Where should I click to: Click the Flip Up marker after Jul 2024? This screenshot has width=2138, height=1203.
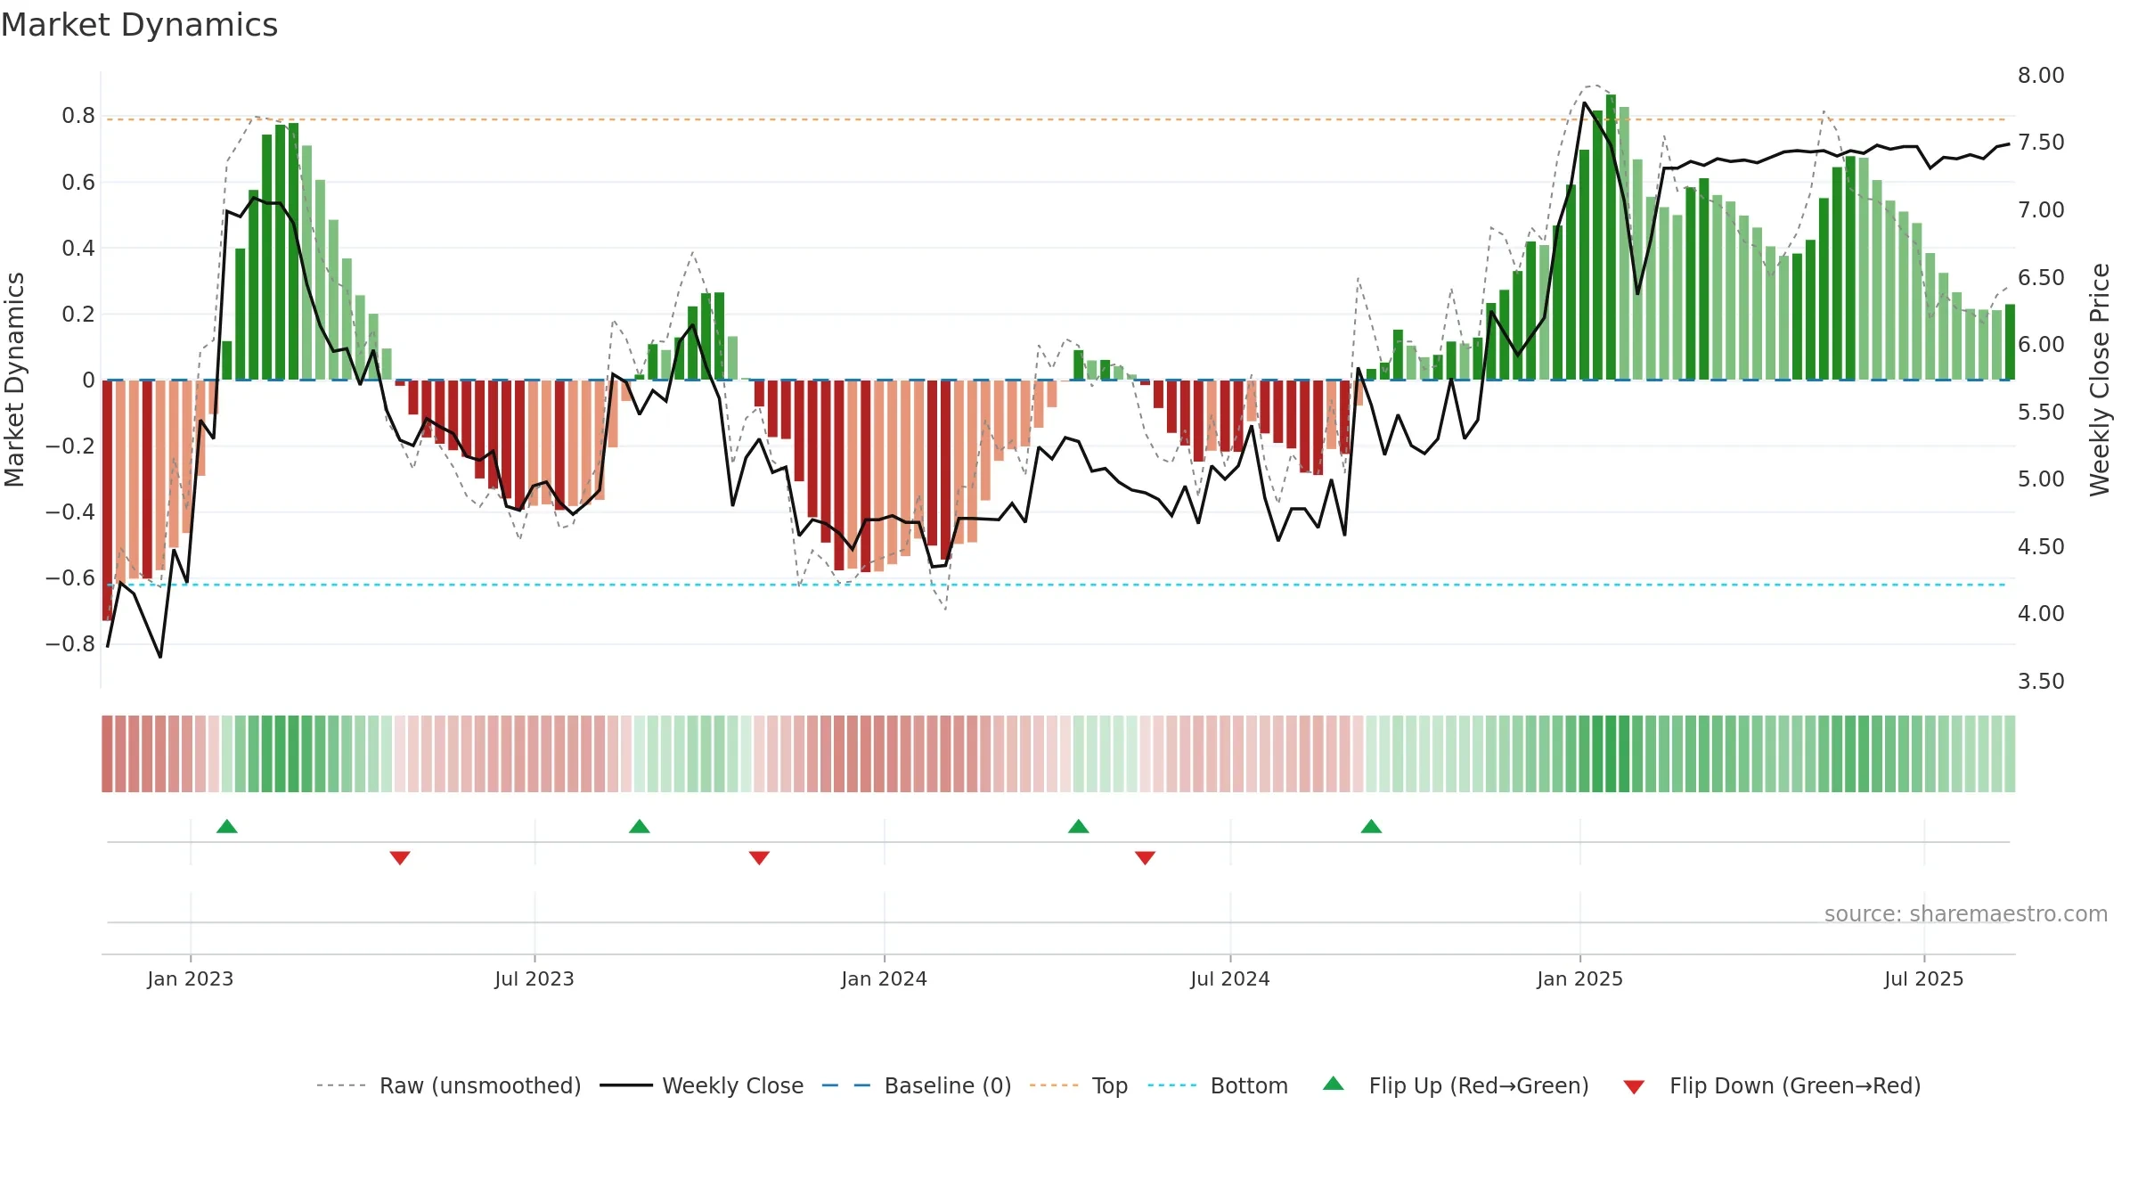1372,826
